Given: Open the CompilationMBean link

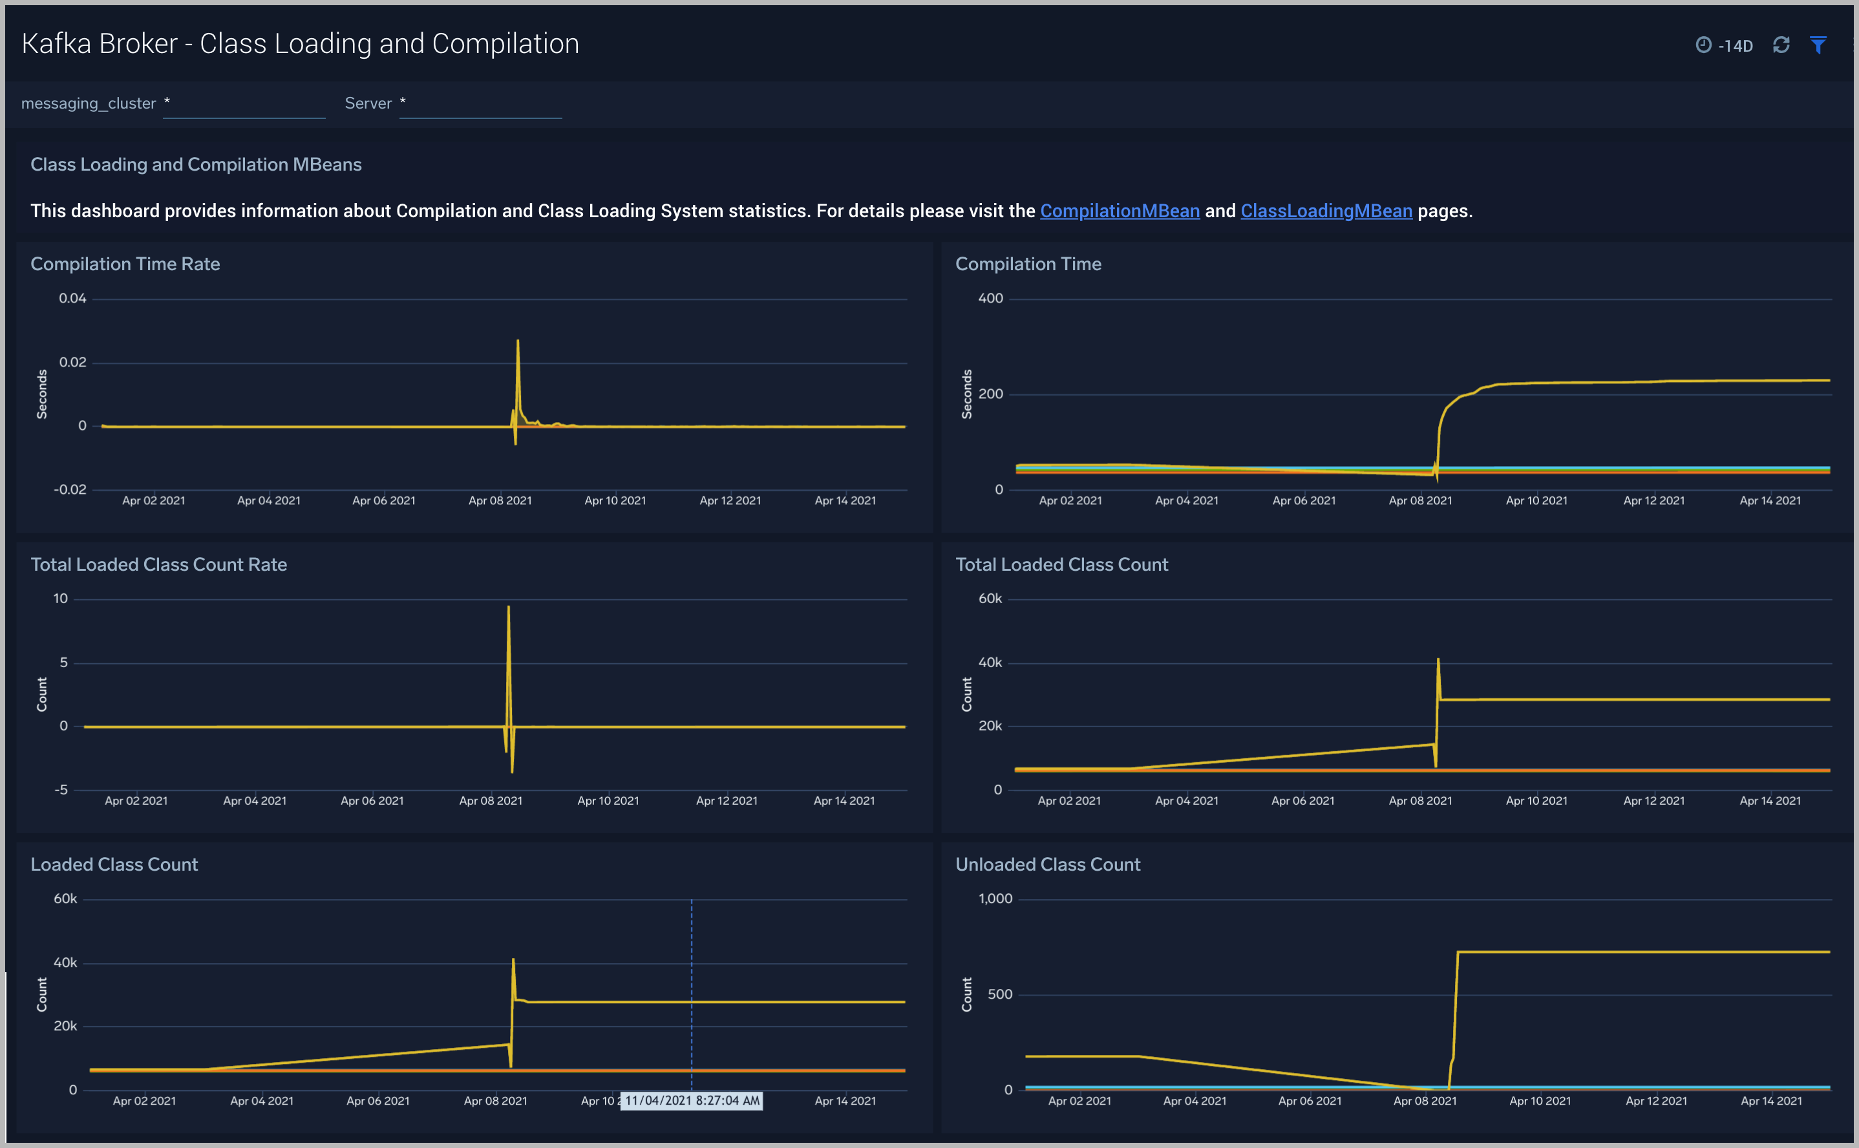Looking at the screenshot, I should (x=1120, y=211).
